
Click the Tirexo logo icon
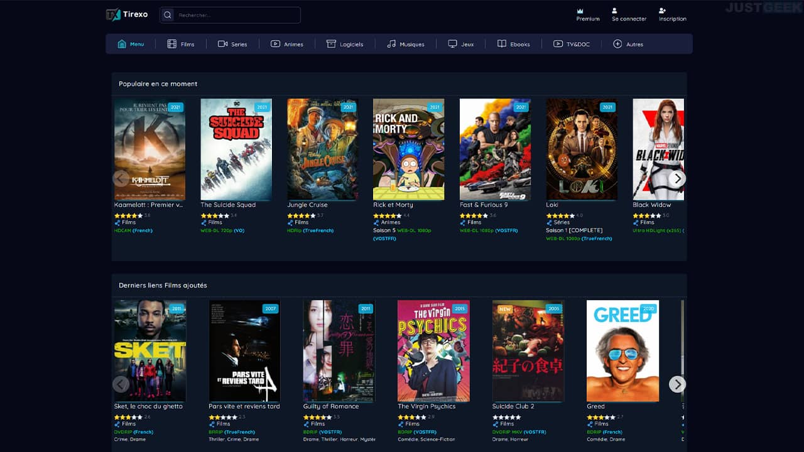113,14
